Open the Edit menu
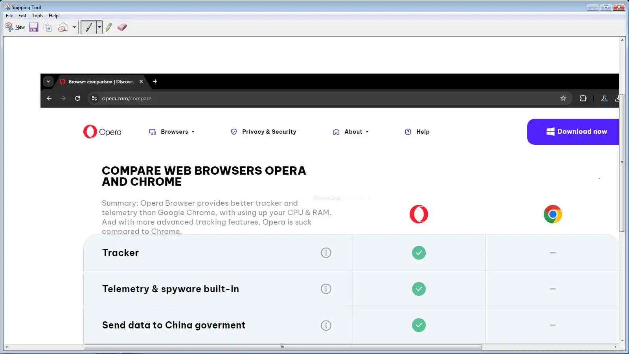The height and width of the screenshot is (354, 629). click(x=22, y=16)
